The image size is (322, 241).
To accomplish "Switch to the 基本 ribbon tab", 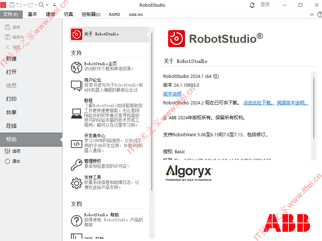I will tap(32, 15).
